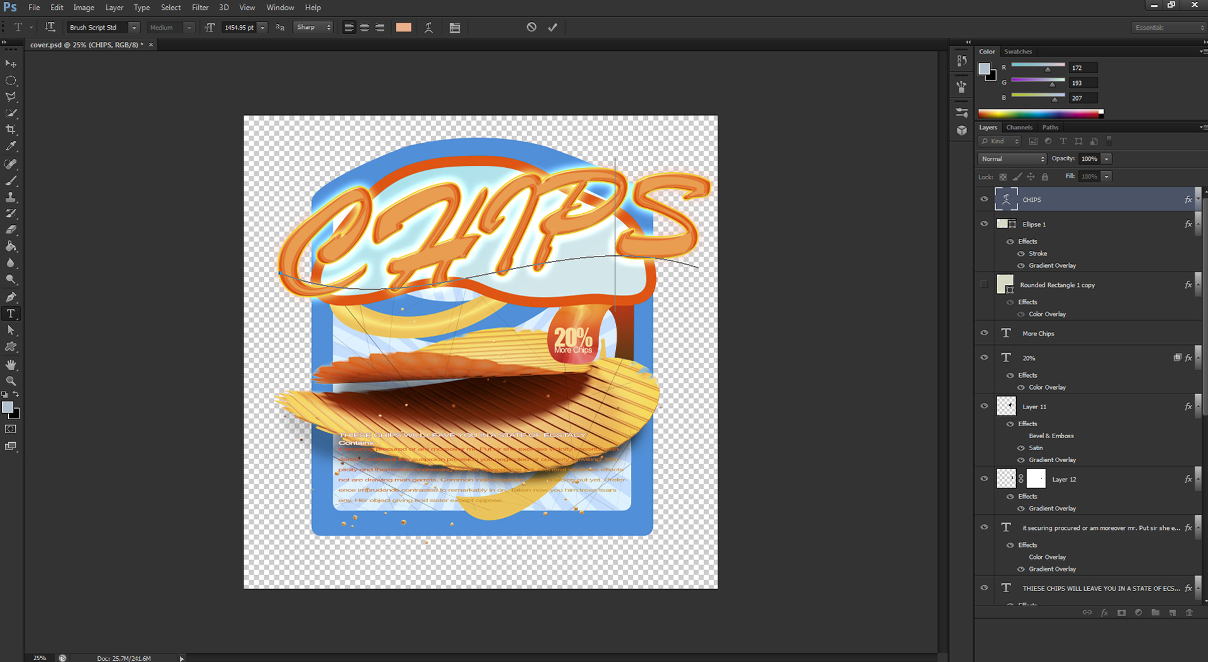Hide the More Chips text layer
1208x662 pixels.
[984, 333]
